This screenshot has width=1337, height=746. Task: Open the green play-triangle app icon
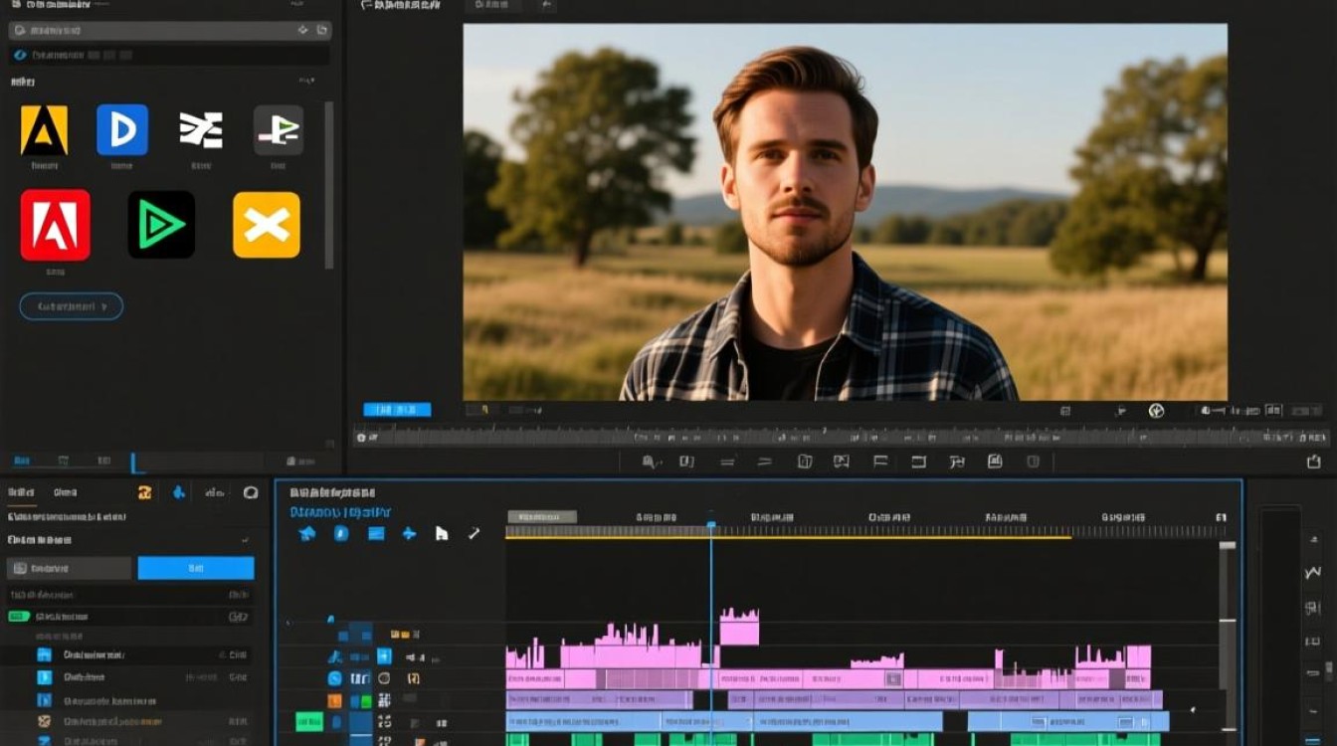(x=161, y=225)
